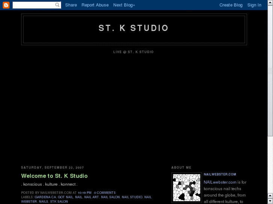273x204 pixels.
Task: Open the Sign In link
Action: 254,5
